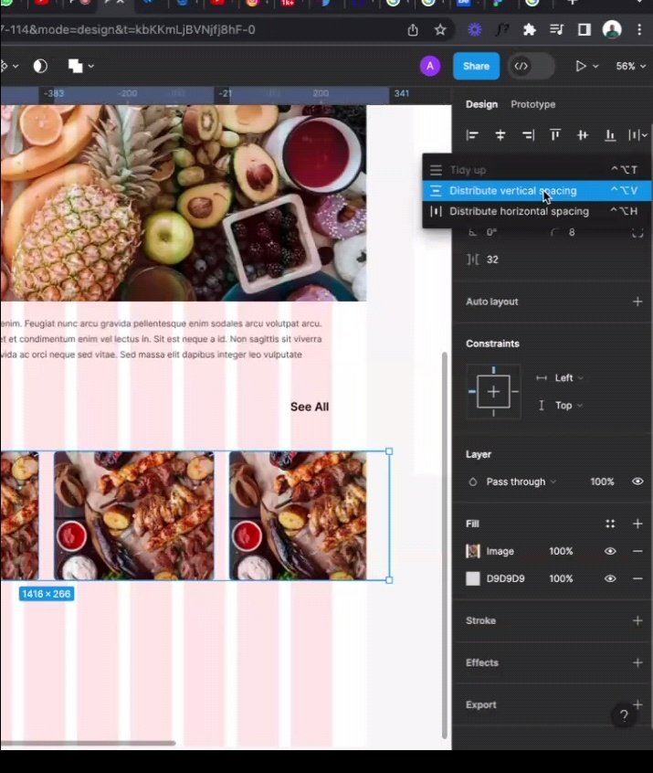
Task: Click browser media control icon
Action: click(x=556, y=30)
